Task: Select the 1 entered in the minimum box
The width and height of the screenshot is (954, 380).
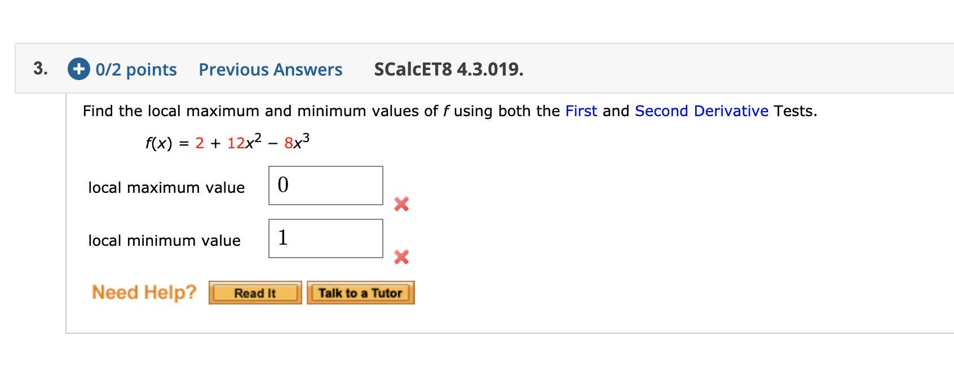Action: (x=282, y=237)
